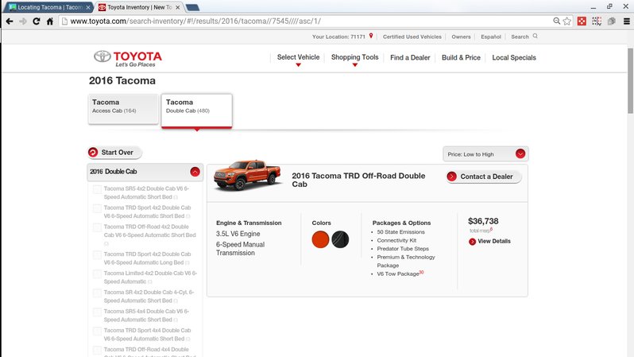
Task: Click the Search link in top bar
Action: [520, 37]
